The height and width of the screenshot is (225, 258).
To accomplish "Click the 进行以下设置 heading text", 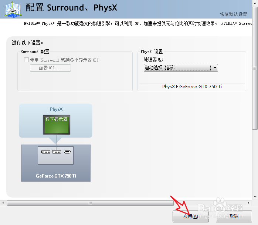I will 27,43.
